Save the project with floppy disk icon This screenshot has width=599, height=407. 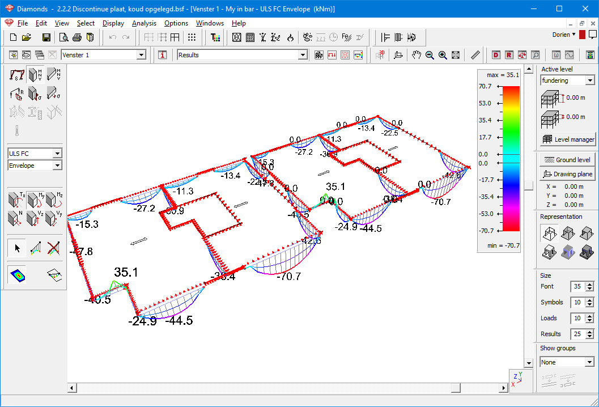click(46, 37)
